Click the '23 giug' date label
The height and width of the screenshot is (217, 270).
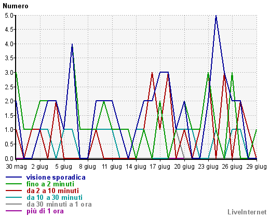point(208,167)
